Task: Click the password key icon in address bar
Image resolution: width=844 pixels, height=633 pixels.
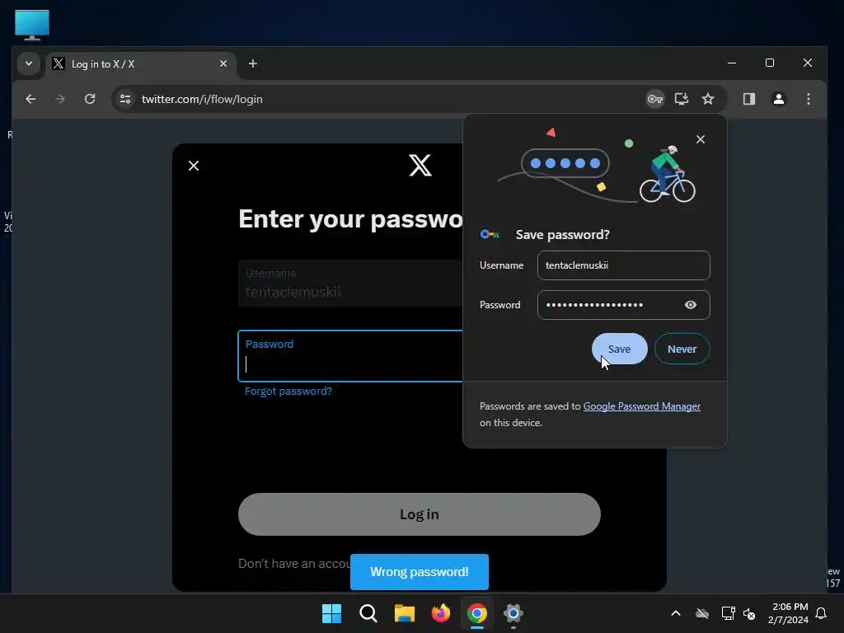Action: 654,99
